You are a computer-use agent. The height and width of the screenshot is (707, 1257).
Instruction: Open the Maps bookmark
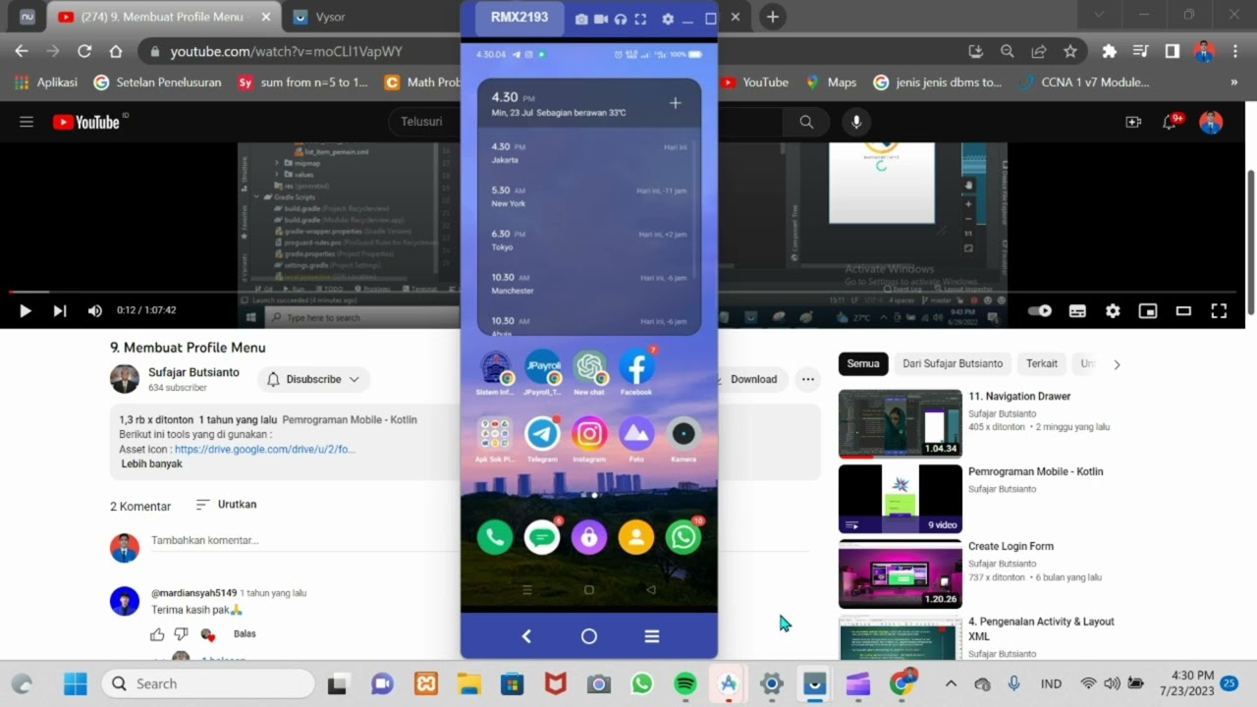click(x=831, y=82)
